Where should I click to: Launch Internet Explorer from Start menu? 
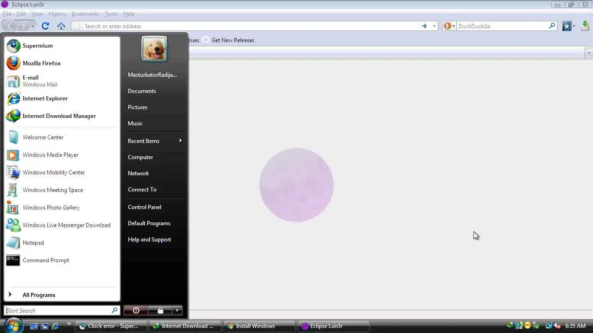click(x=62, y=99)
